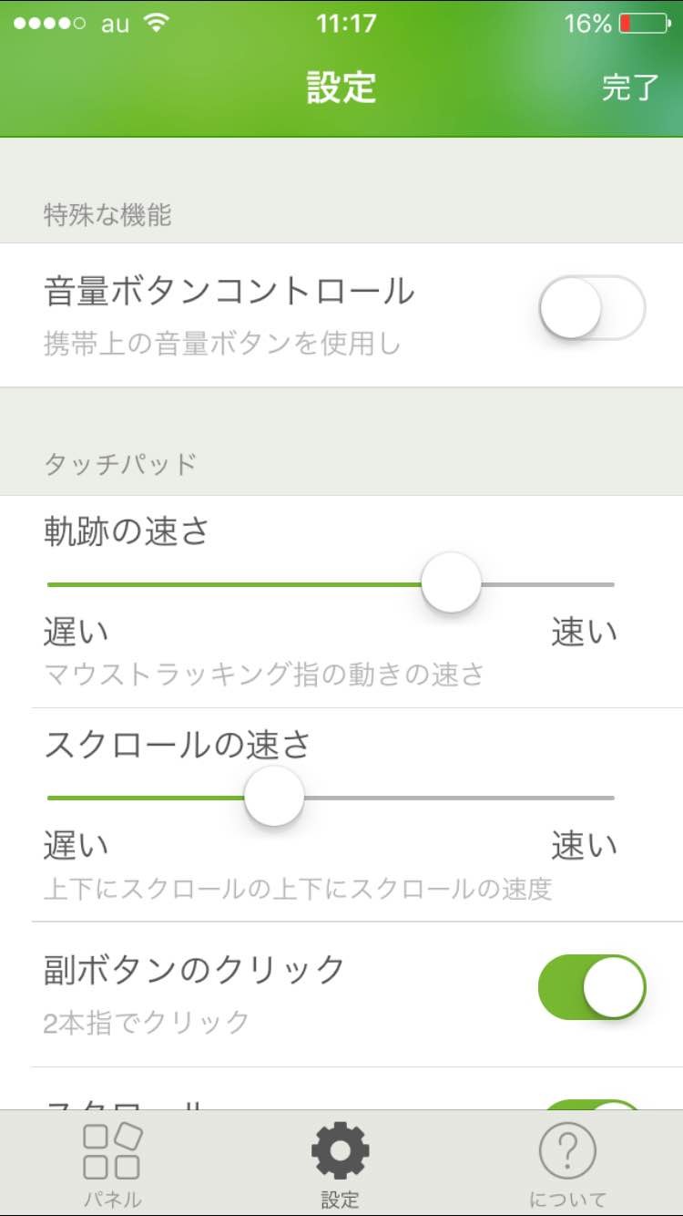Tap the 音量ボタンコントロール row title
This screenshot has height=1216, width=683.
[229, 292]
